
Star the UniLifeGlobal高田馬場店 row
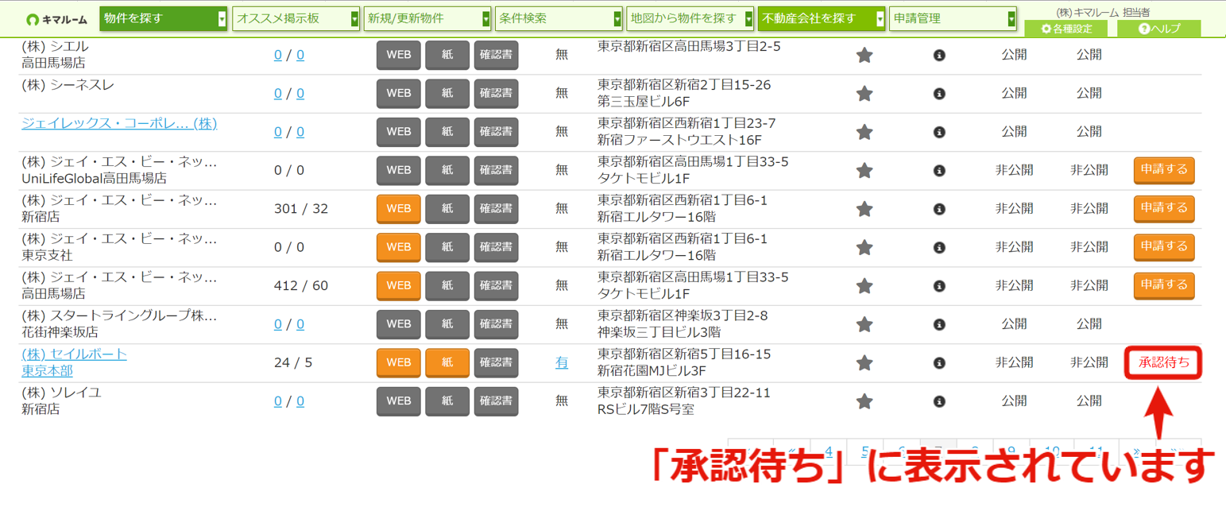[864, 170]
